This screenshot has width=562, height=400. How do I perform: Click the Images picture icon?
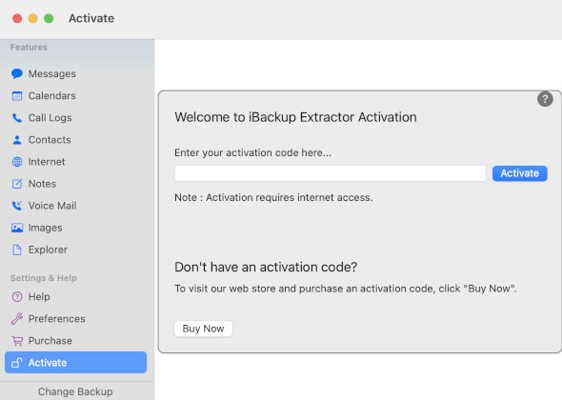(17, 228)
